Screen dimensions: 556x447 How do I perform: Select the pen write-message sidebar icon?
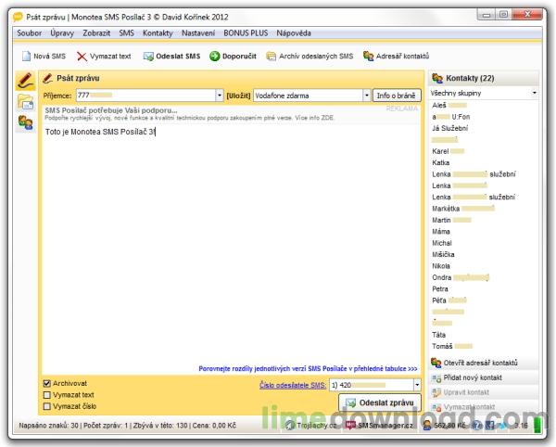pos(25,81)
